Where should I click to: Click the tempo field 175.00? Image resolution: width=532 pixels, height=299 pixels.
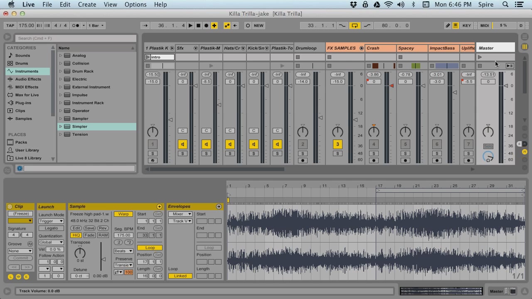(26, 25)
